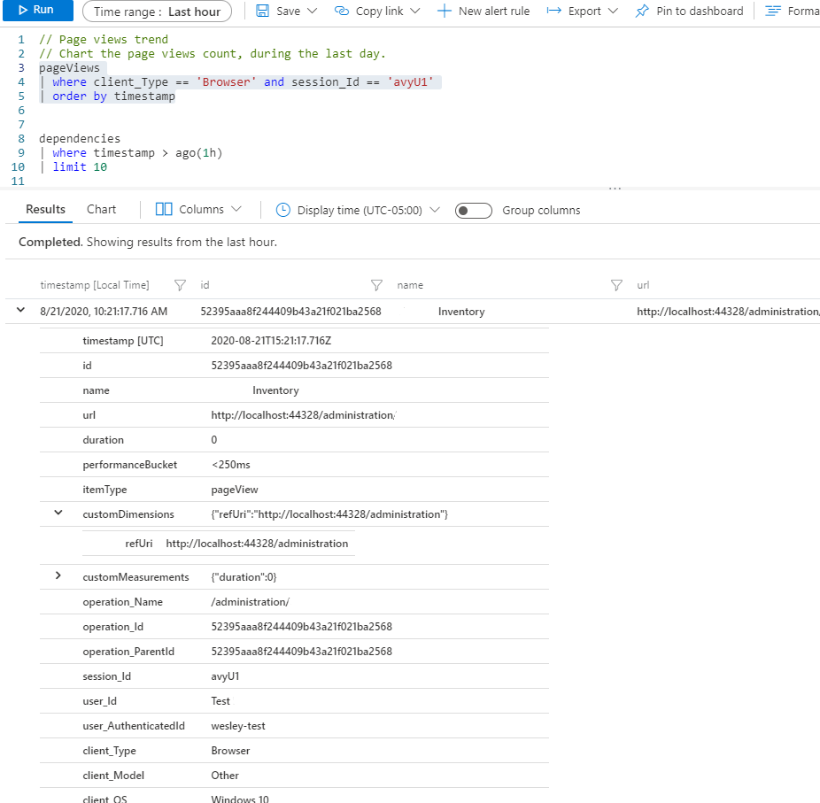Screen dimensions: 820x803
Task: Select the Results tab
Action: click(x=45, y=209)
